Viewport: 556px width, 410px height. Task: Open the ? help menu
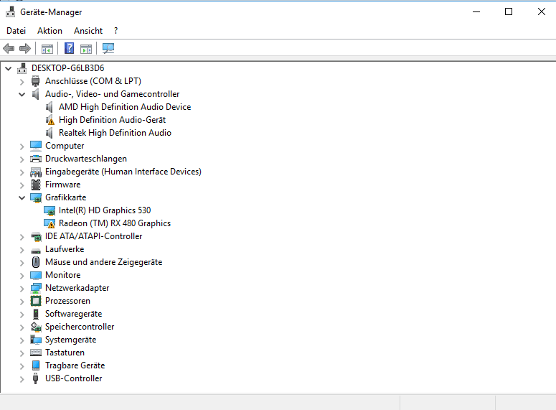click(x=116, y=31)
